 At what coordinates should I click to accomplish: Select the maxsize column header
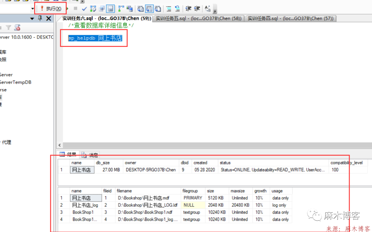click(240, 191)
